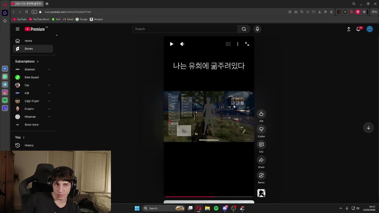Open the Deji channel subscription

tap(33, 85)
